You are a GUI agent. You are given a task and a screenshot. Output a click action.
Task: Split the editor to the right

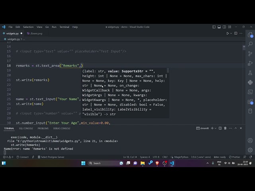click(235, 33)
